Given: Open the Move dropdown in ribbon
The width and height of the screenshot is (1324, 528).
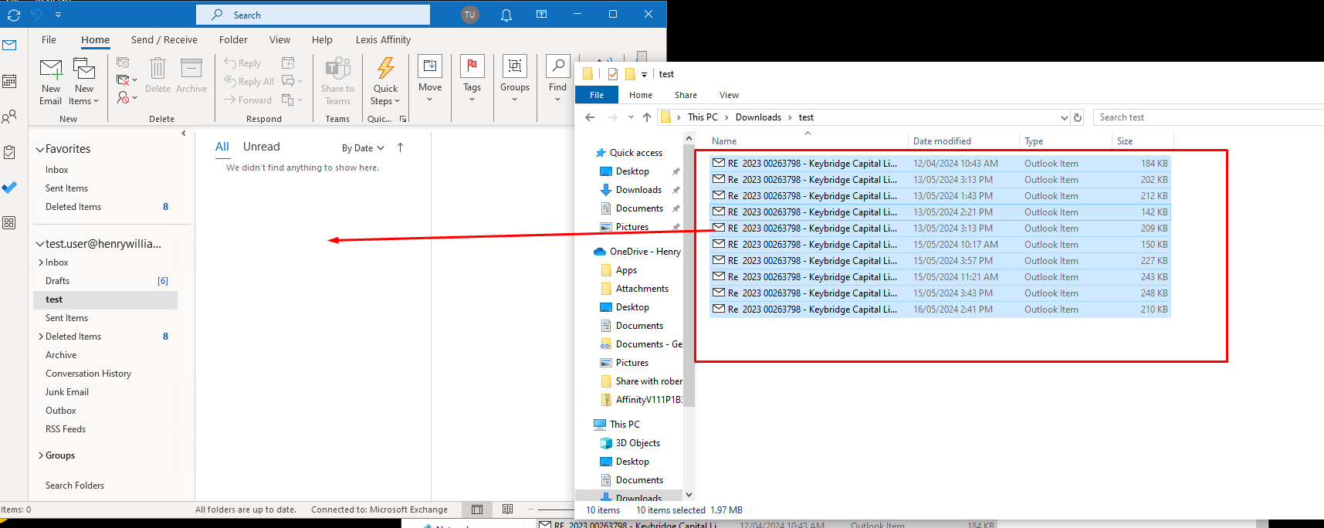Looking at the screenshot, I should point(430,79).
